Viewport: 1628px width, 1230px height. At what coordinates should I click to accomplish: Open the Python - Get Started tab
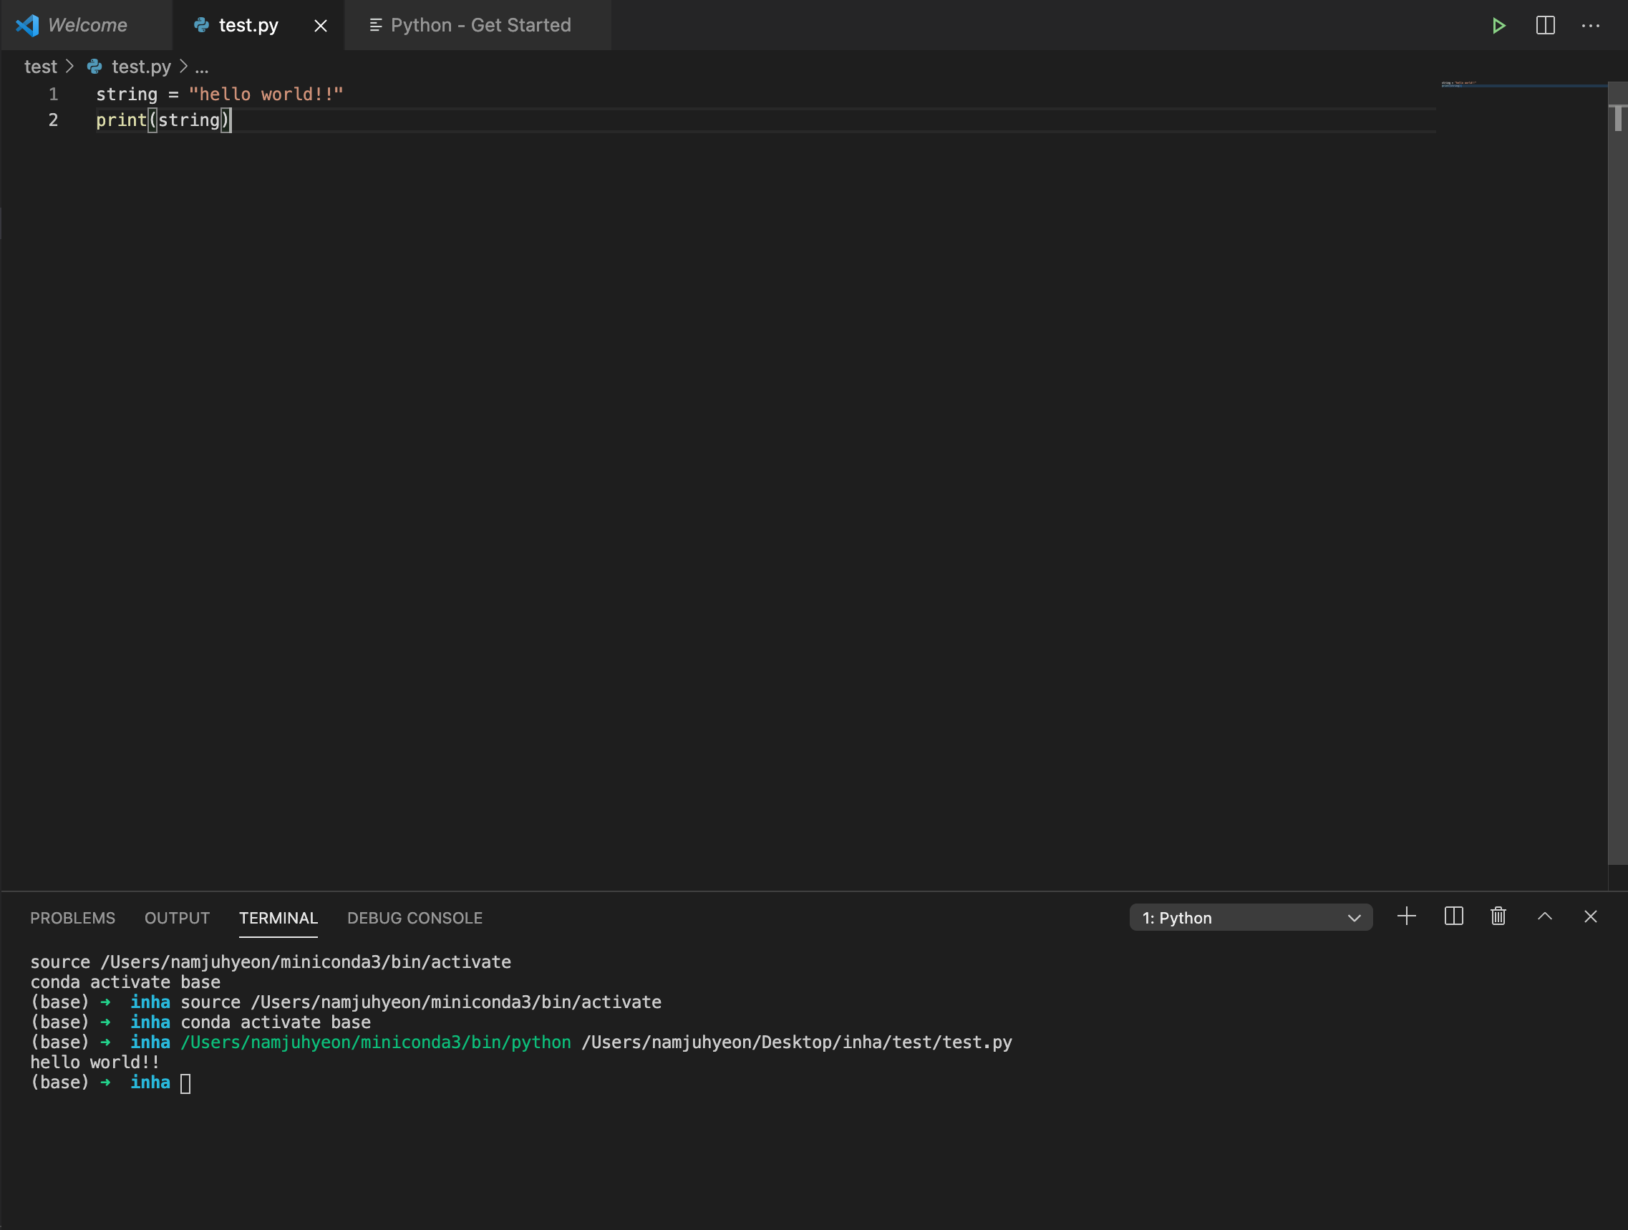coord(480,26)
